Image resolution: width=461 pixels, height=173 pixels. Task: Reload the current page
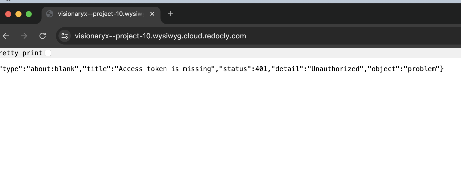click(43, 36)
